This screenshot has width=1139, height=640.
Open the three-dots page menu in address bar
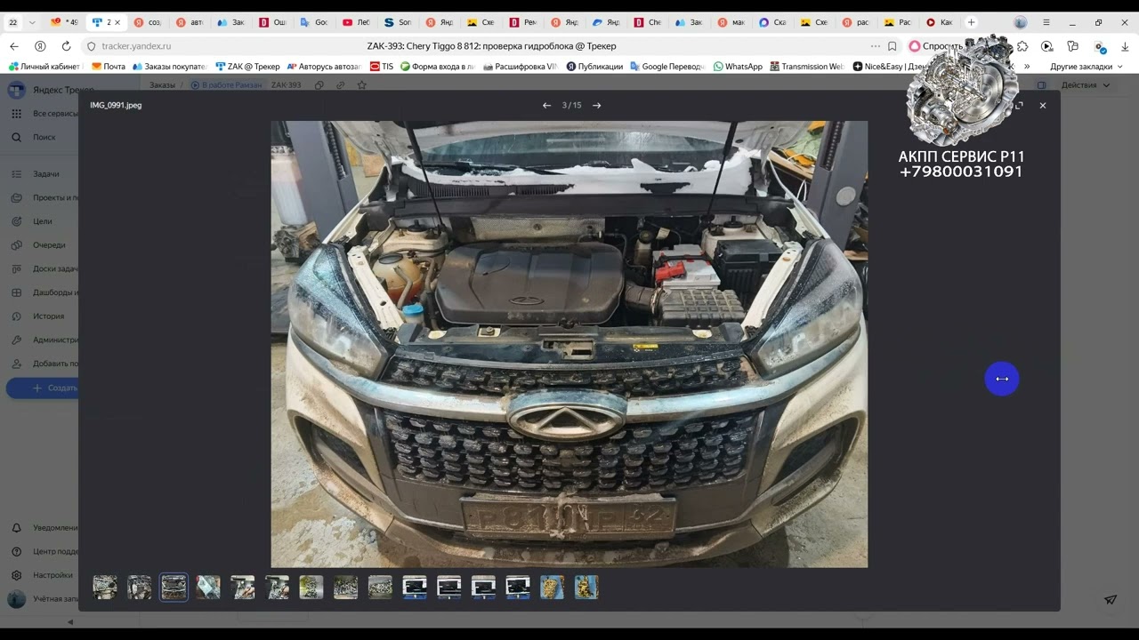click(876, 46)
